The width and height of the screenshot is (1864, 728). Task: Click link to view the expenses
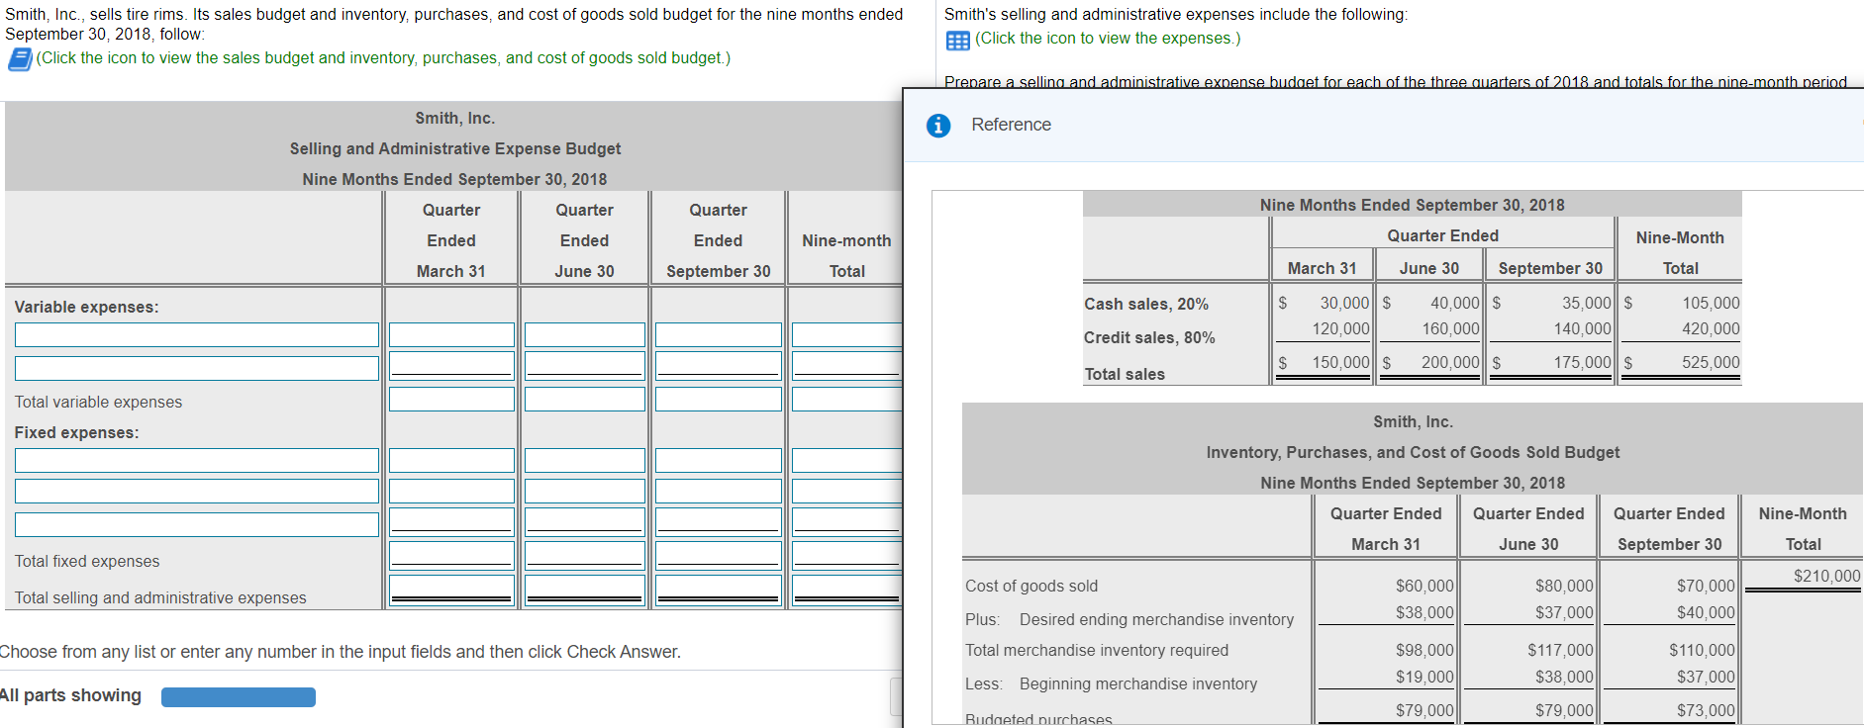pyautogui.click(x=1108, y=38)
